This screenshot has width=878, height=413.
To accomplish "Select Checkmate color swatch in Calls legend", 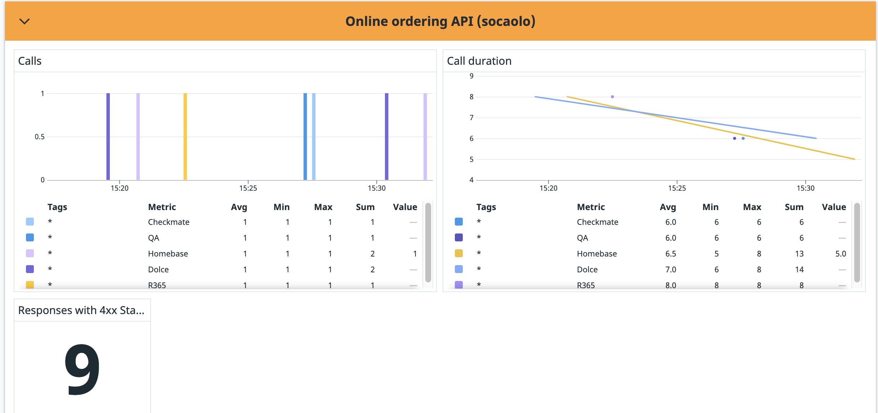I will [x=30, y=222].
